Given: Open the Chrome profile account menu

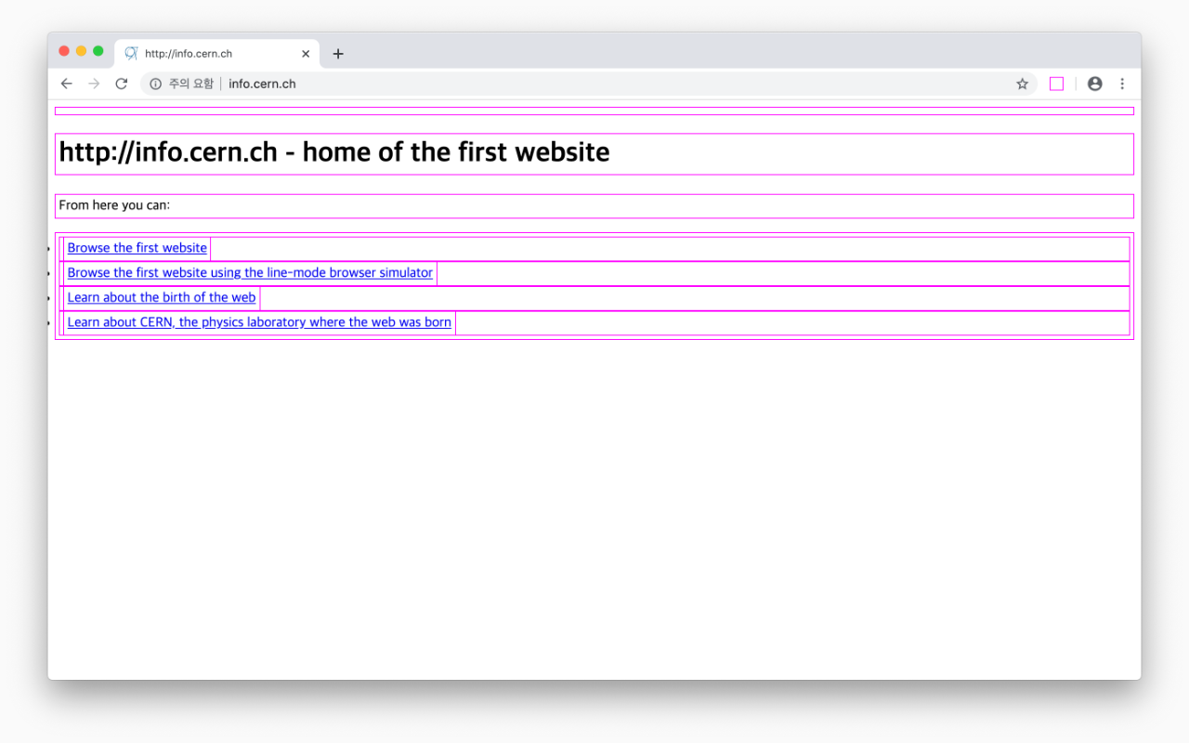Looking at the screenshot, I should pos(1094,84).
